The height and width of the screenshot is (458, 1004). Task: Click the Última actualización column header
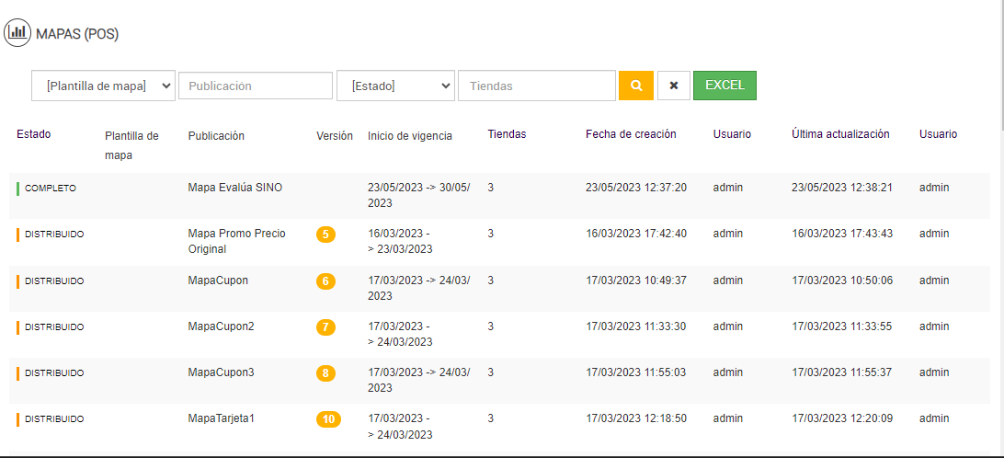[840, 134]
